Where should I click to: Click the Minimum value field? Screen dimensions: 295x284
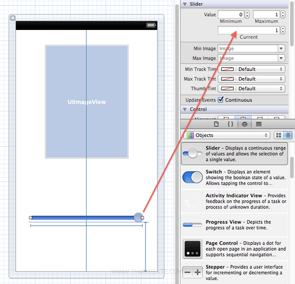point(231,14)
